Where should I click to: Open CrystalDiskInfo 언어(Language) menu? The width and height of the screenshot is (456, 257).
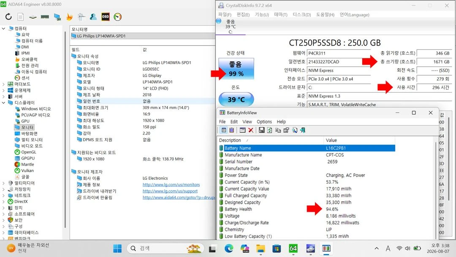[x=355, y=14]
